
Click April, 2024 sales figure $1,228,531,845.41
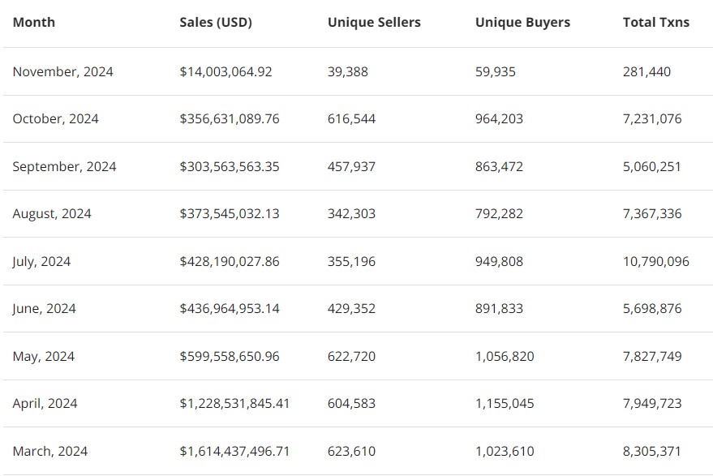234,404
